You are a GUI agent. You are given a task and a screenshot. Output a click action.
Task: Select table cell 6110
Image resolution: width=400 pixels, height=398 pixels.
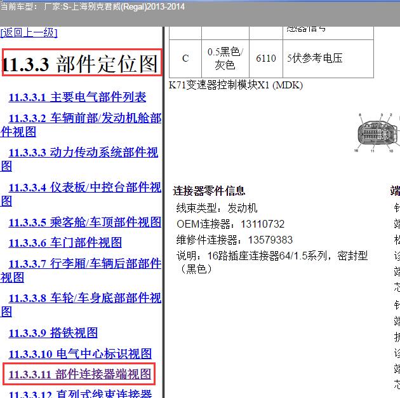click(266, 58)
